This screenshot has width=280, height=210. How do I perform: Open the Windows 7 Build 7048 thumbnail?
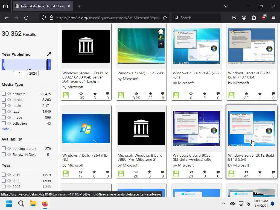coord(196,46)
